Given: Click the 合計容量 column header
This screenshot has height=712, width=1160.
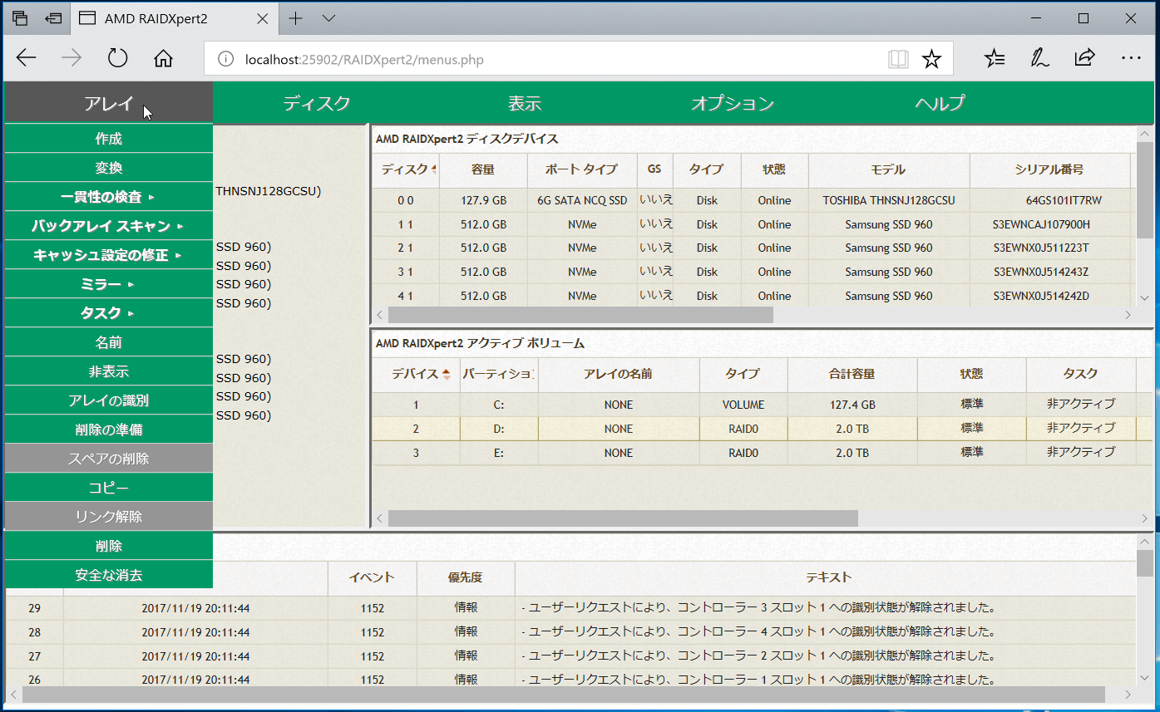Looking at the screenshot, I should [x=852, y=374].
